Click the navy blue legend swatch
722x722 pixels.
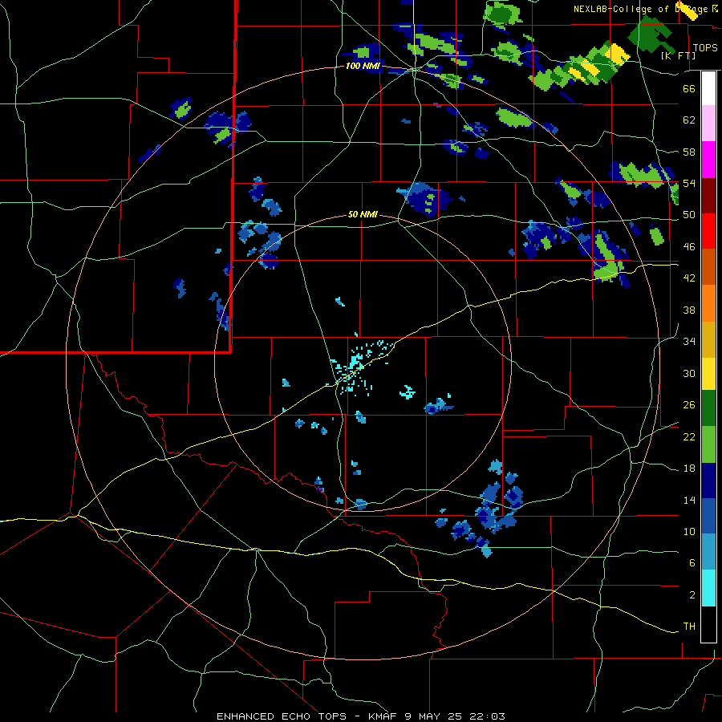pyautogui.click(x=708, y=481)
